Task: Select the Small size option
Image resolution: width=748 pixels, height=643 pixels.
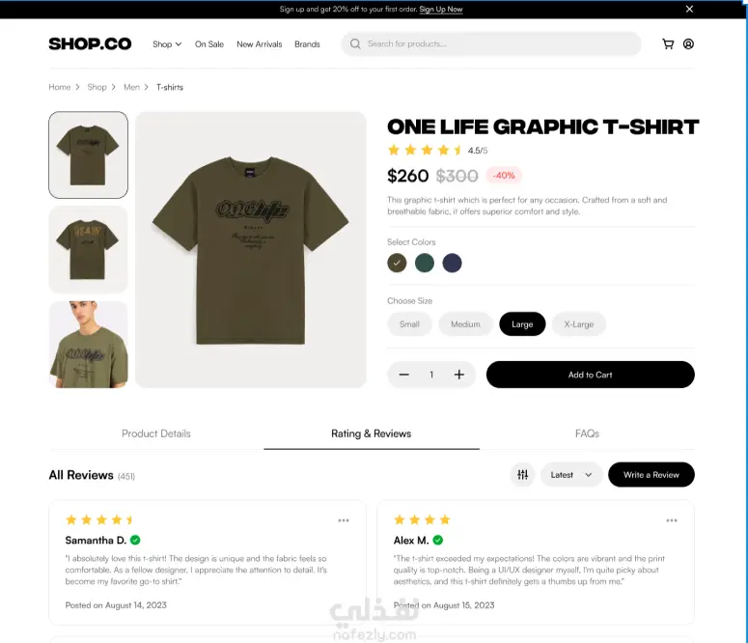Action: [409, 324]
